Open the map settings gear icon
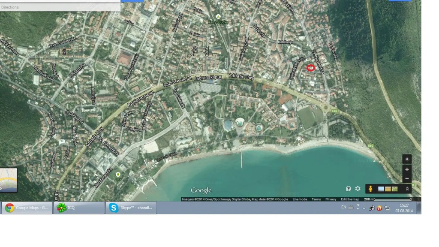 pos(358,189)
